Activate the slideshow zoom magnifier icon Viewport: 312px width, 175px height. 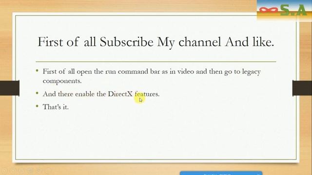pyautogui.click(x=39, y=170)
